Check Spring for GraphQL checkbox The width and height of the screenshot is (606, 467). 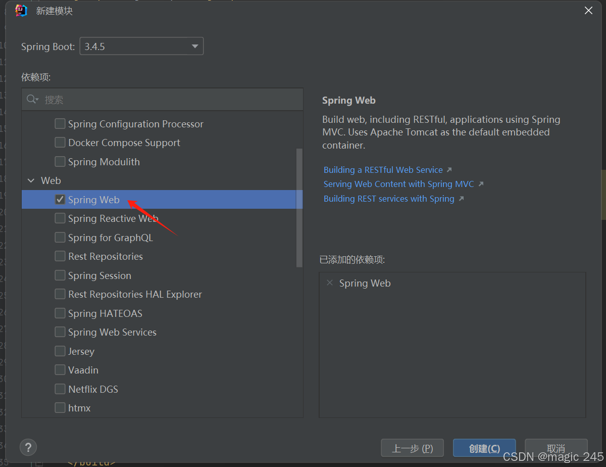[60, 238]
